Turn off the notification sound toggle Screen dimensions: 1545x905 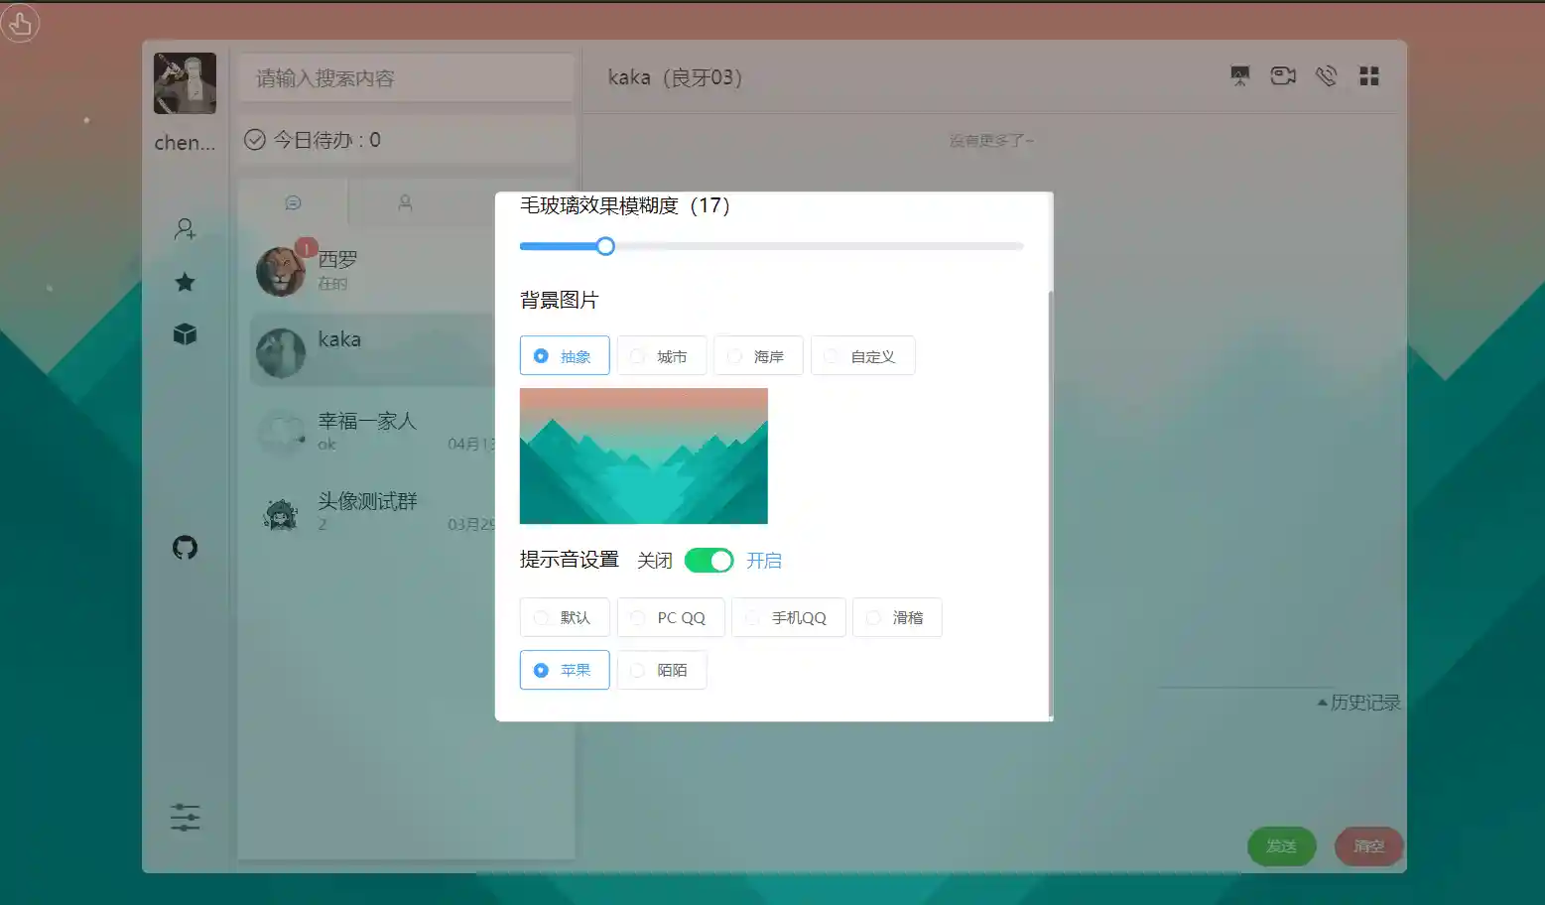(x=708, y=560)
